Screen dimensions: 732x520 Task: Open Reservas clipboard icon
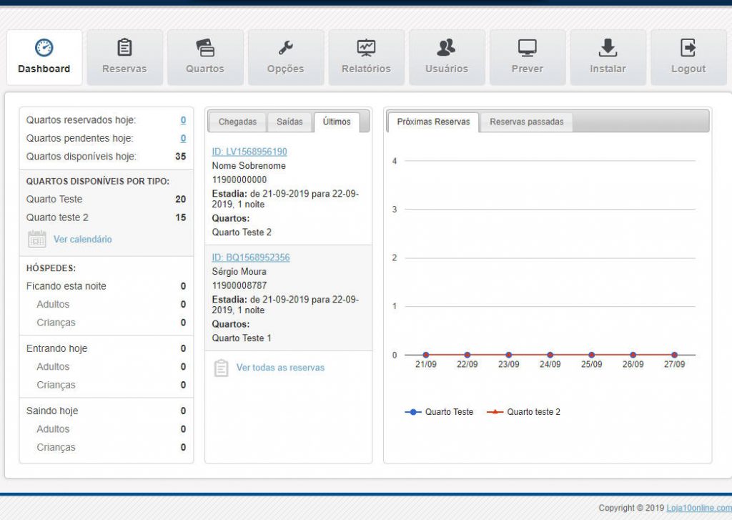124,48
